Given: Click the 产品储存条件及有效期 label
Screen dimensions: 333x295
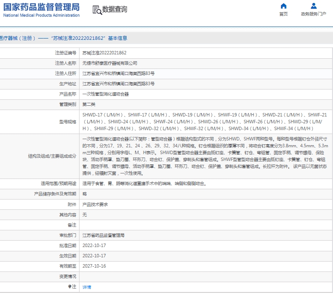Looking at the screenshot, I should (x=55, y=194).
